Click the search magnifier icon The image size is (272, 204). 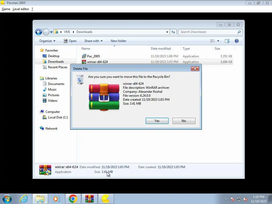[x=239, y=32]
